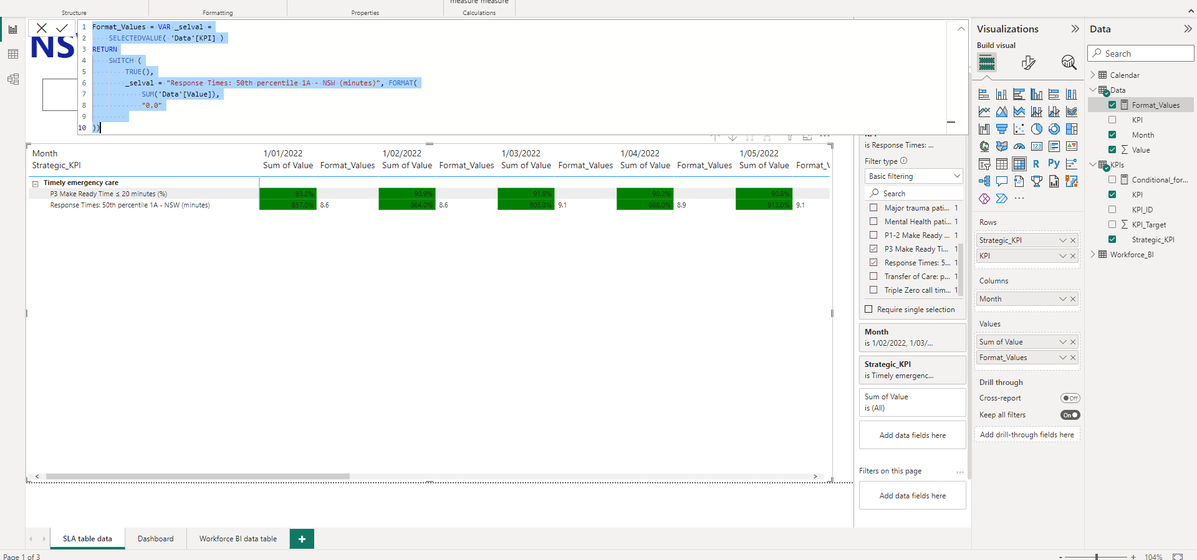
Task: Click the matrix horizontal scrollbar thumb
Action: point(198,477)
